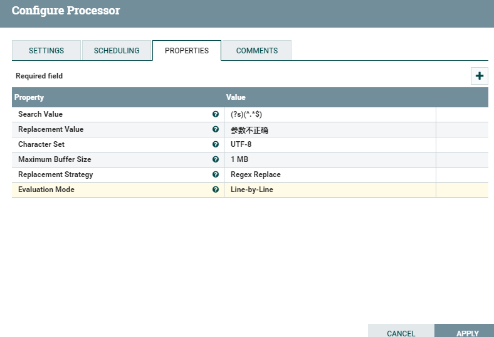Image resolution: width=494 pixels, height=337 pixels.
Task: Switch to the Settings tab
Action: [x=46, y=50]
